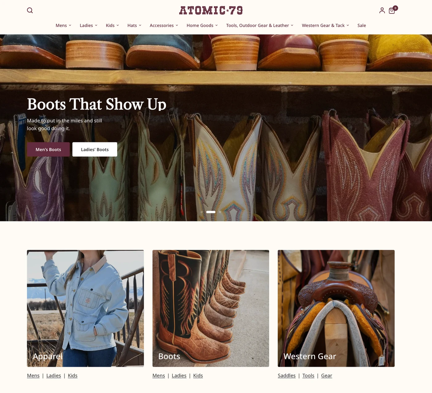Viewport: 432px width, 393px height.
Task: Click the "Made to put in the miles" tagline
Action: pyautogui.click(x=64, y=124)
